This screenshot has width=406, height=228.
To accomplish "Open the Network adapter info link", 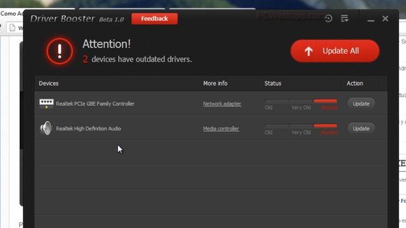I will pyautogui.click(x=222, y=104).
